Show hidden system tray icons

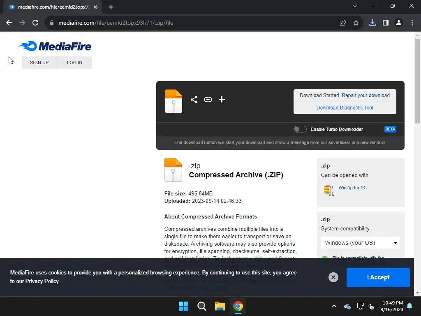pos(334,306)
